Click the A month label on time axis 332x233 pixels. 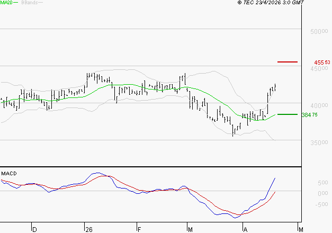tap(245, 230)
